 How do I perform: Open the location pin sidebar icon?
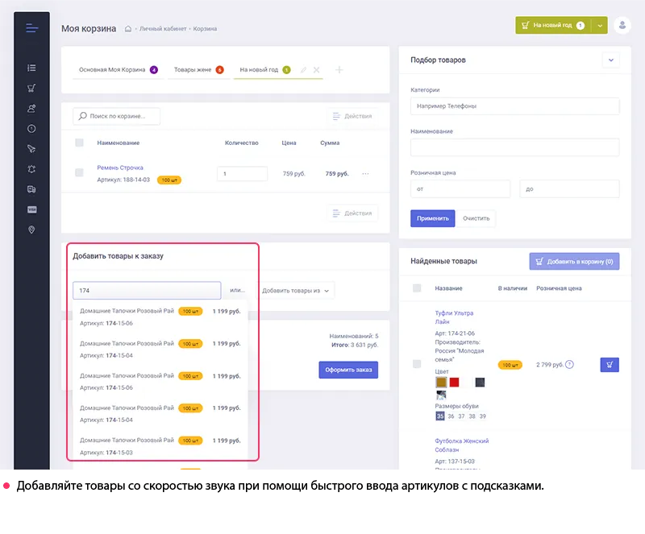coord(31,230)
